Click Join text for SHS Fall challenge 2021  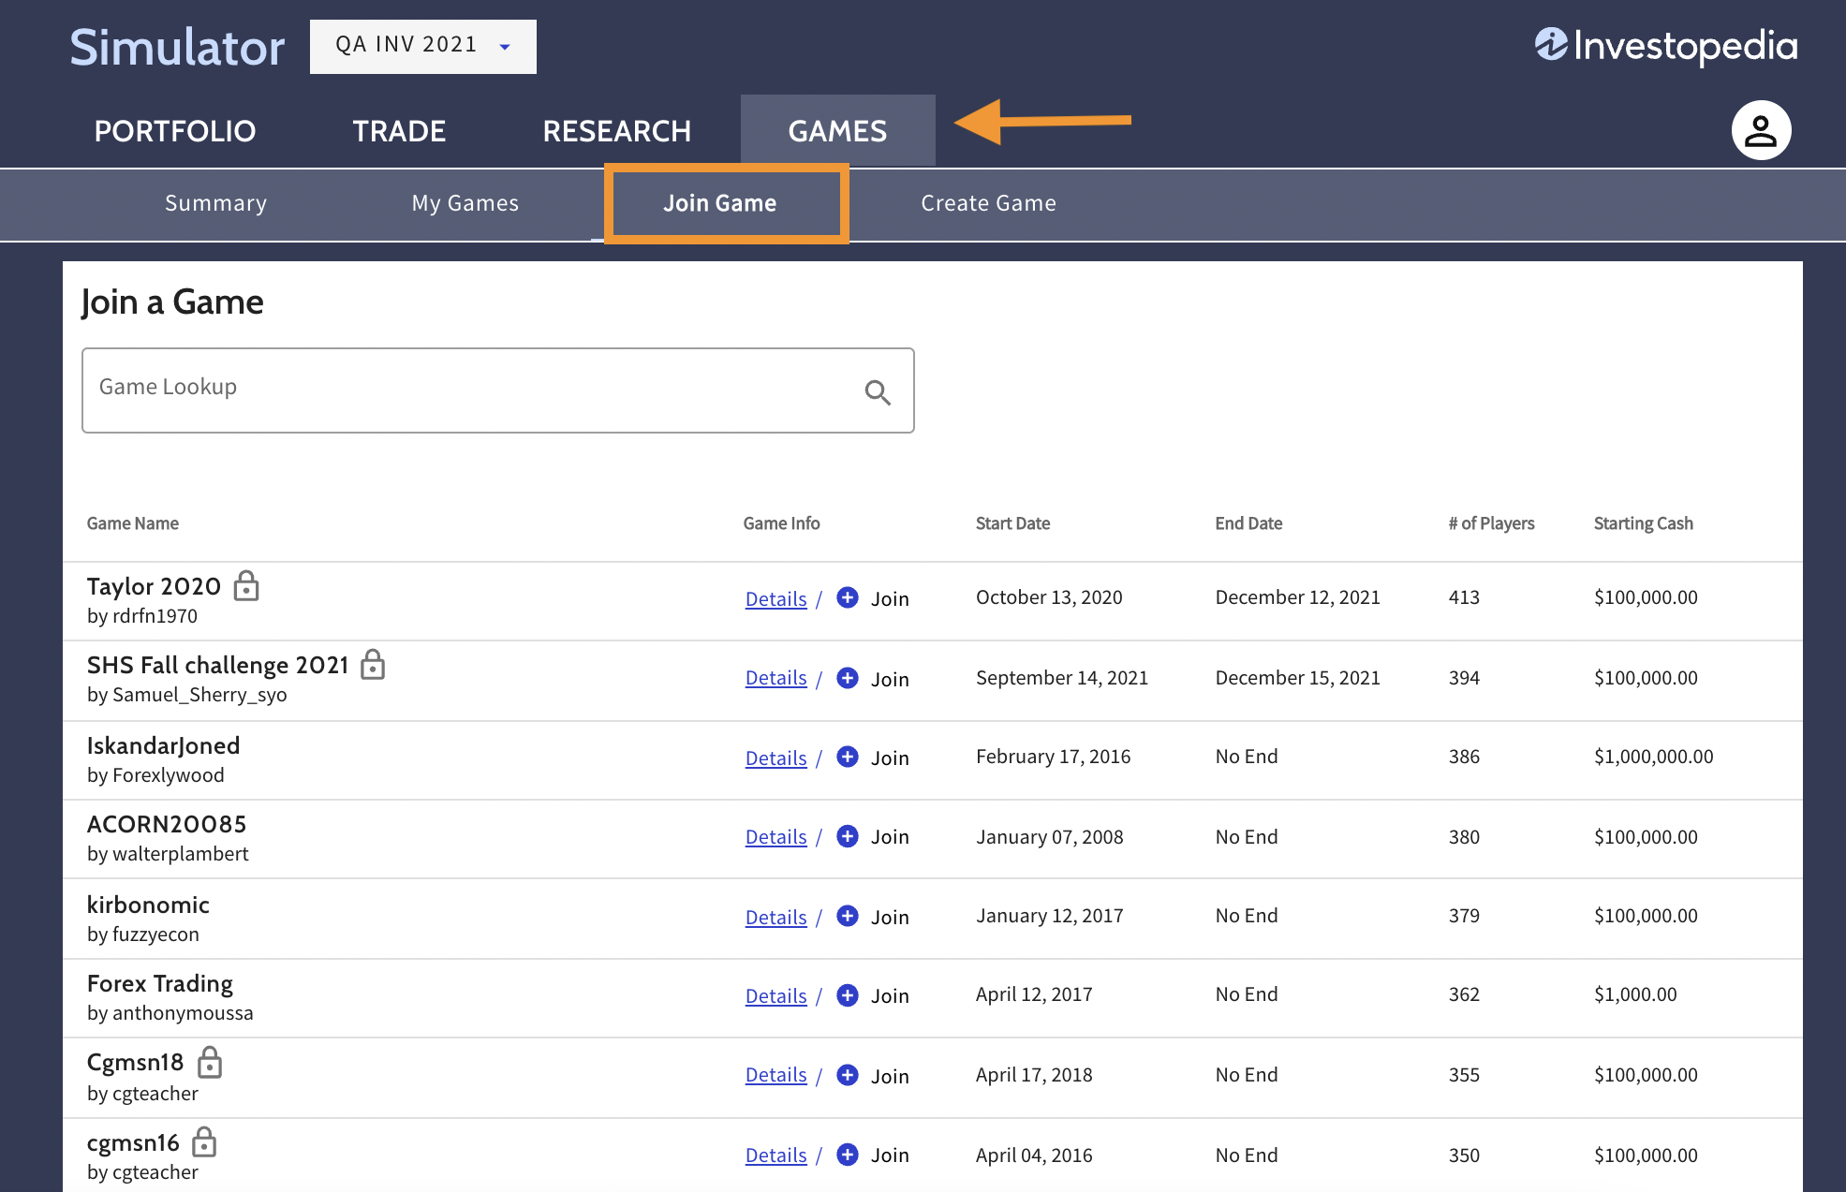[x=889, y=679]
